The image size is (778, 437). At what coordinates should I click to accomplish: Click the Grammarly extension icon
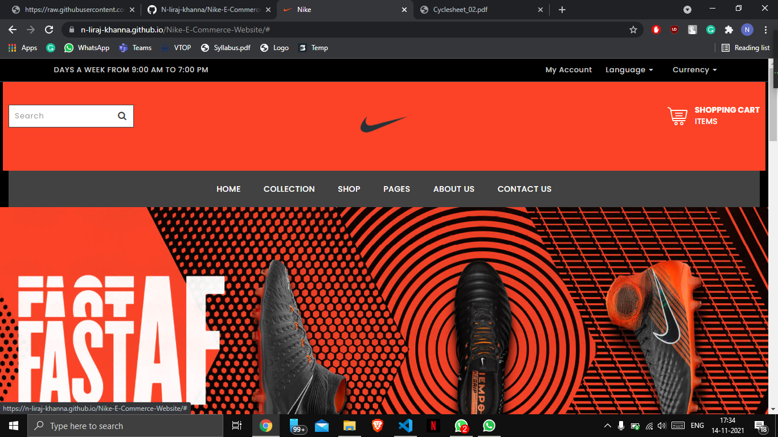click(711, 30)
